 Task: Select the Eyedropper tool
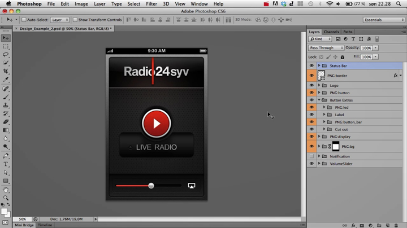(6, 80)
